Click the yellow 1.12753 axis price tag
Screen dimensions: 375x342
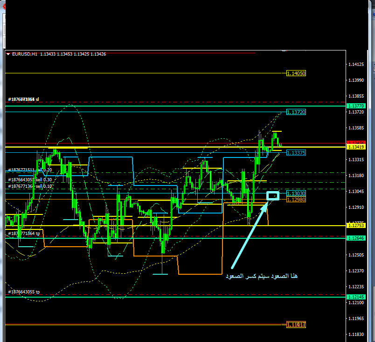356,225
